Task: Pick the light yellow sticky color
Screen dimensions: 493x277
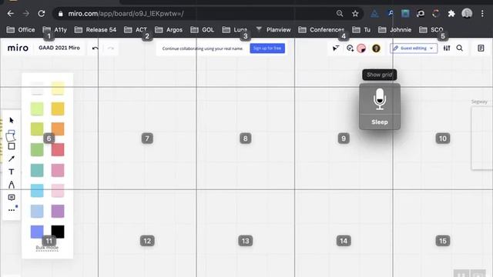Action: pos(58,88)
